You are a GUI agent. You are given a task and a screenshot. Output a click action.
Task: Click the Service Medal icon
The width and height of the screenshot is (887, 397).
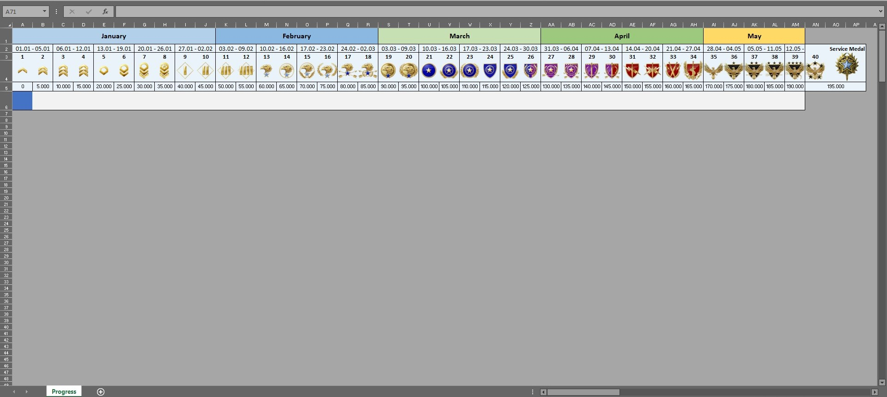coord(847,66)
